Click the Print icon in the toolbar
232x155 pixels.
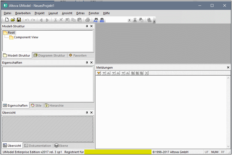click(x=87, y=20)
